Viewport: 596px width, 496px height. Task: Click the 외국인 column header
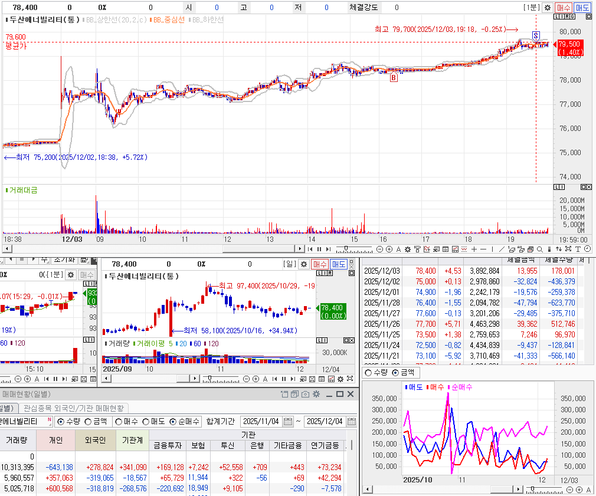click(x=96, y=440)
